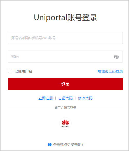Tick the 记住用户名 checkbox

click(10, 71)
